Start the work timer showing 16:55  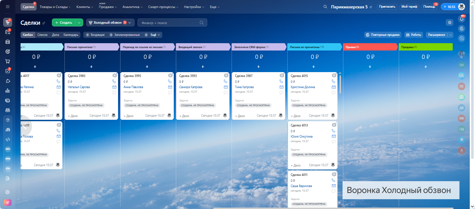pos(449,7)
